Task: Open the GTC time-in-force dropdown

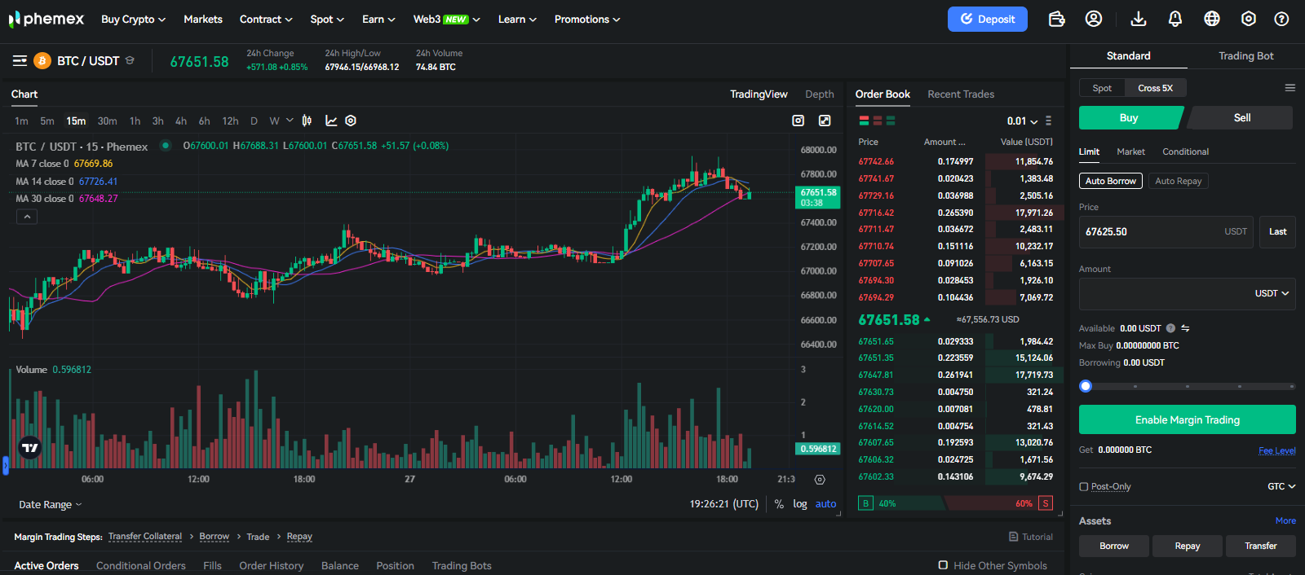Action: tap(1281, 486)
